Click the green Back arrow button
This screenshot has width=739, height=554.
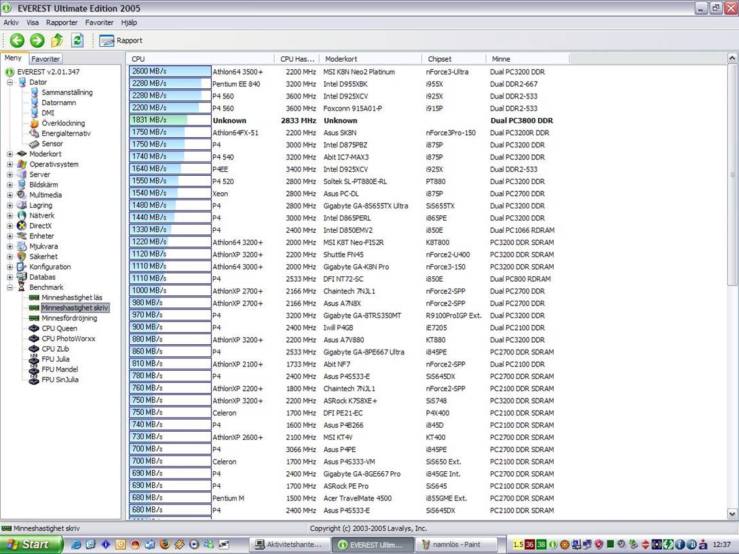click(17, 41)
